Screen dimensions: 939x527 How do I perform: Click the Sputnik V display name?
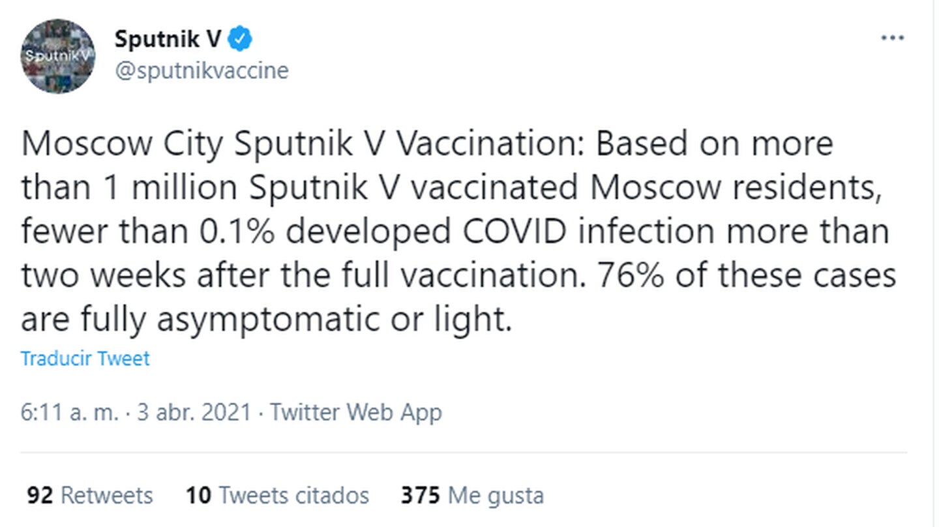(x=168, y=40)
